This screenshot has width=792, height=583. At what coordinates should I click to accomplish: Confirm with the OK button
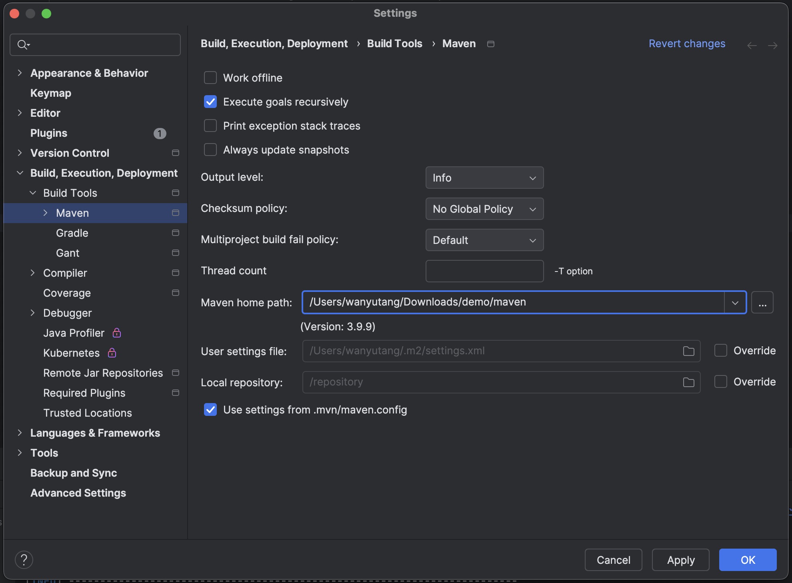click(748, 560)
